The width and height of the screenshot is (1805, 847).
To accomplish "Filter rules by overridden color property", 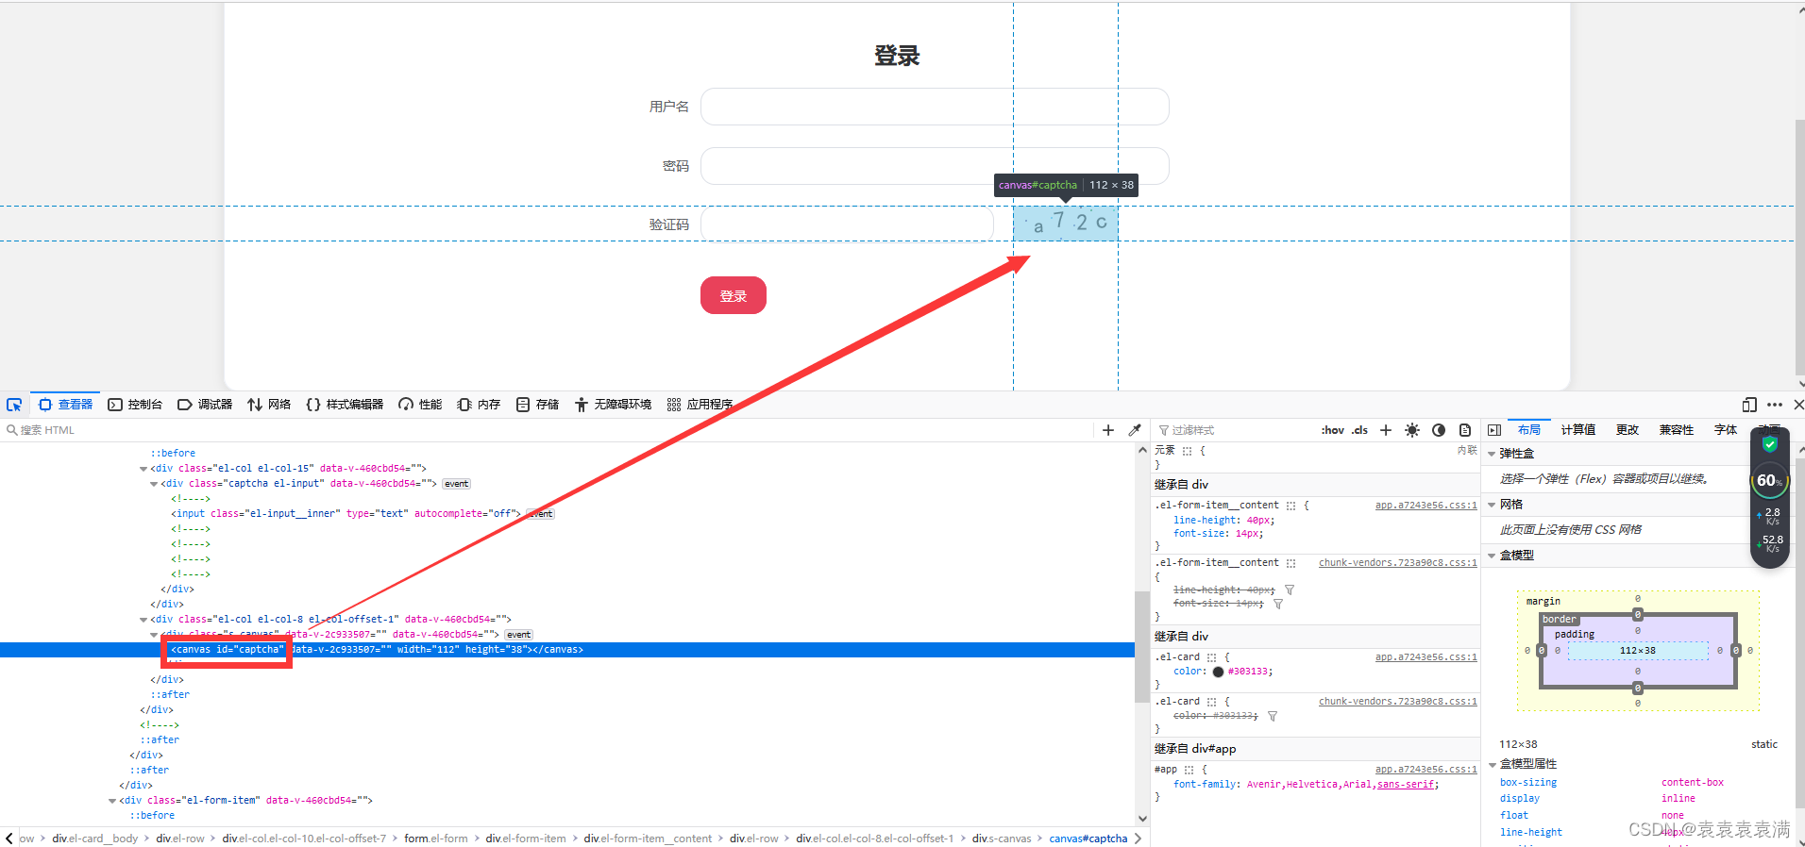I will point(1273,717).
